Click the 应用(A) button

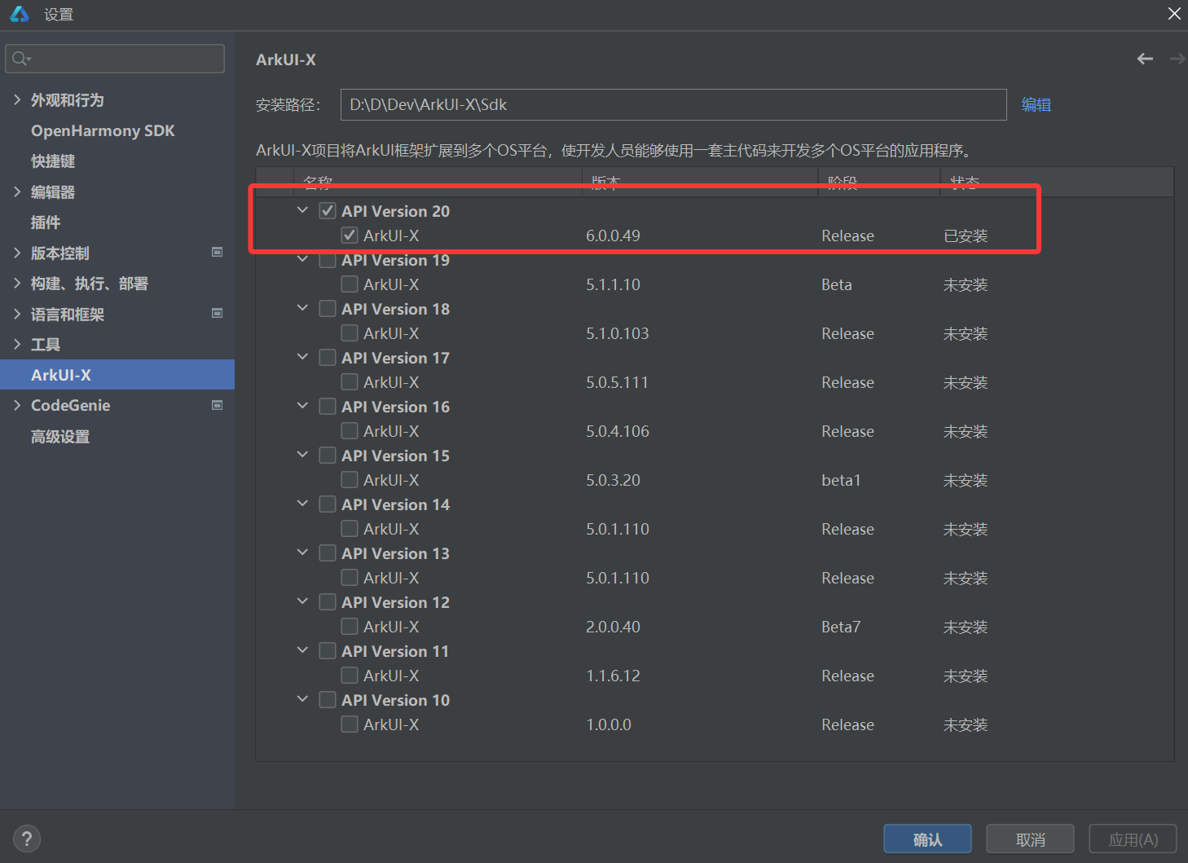1133,839
